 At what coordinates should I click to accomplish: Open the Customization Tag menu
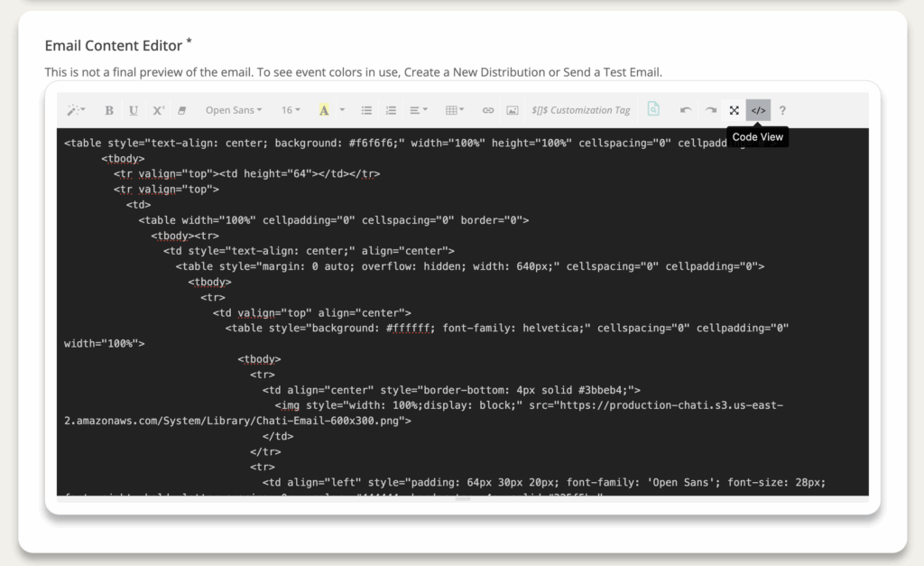pos(581,110)
